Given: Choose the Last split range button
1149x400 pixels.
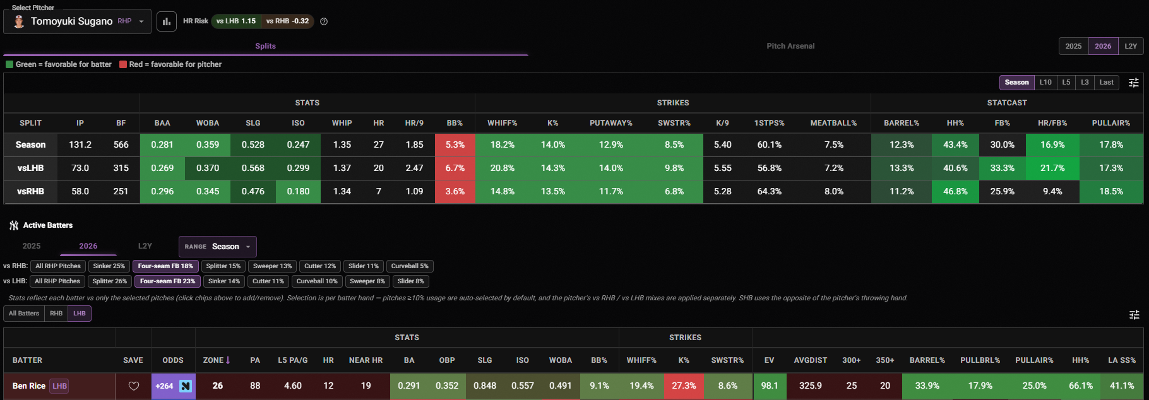Looking at the screenshot, I should pos(1106,83).
